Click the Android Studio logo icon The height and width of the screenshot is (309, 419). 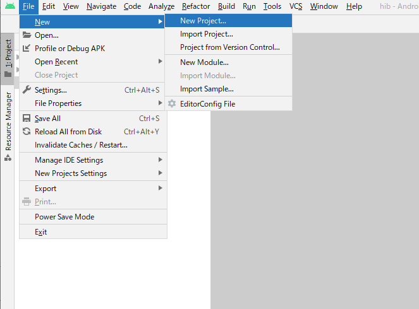(10, 6)
